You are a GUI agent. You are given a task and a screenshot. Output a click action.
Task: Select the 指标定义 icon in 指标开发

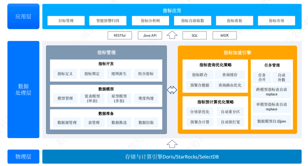(64, 73)
